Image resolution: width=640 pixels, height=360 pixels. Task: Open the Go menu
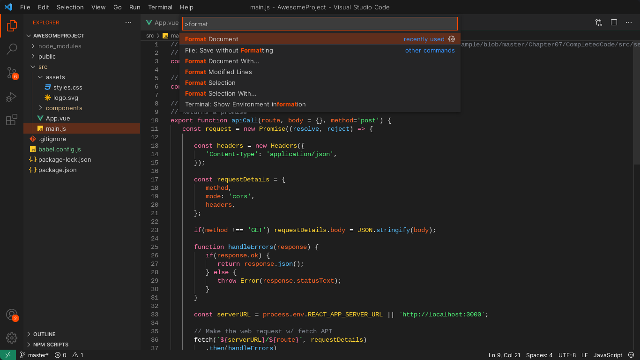pyautogui.click(x=118, y=7)
